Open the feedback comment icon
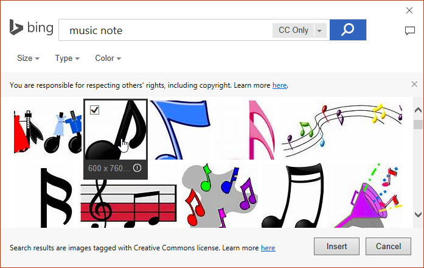This screenshot has height=268, width=424. (410, 31)
